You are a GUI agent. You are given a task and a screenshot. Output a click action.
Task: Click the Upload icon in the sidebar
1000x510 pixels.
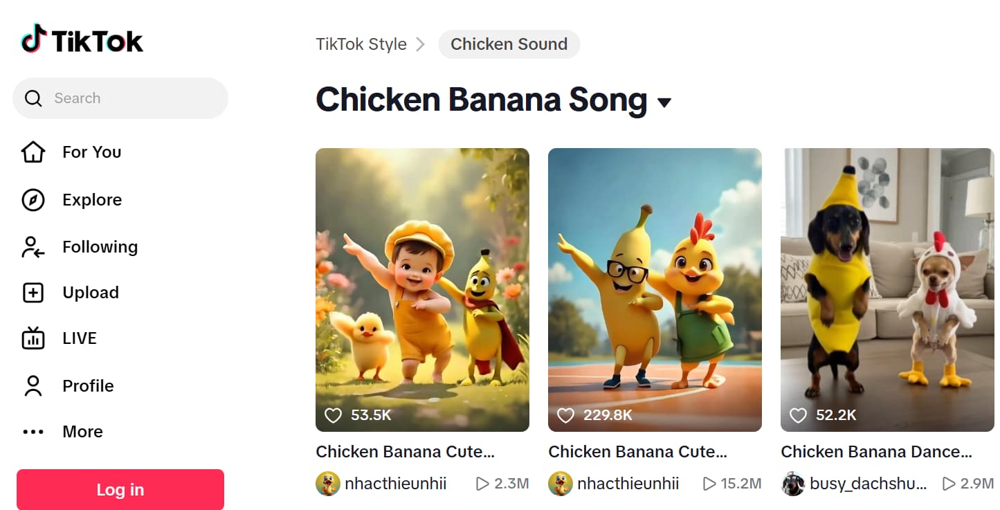pos(33,292)
